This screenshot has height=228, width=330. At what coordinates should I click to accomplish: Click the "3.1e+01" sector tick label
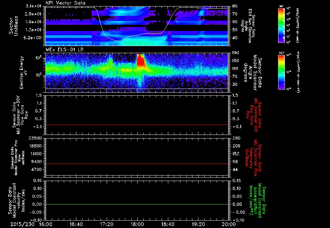click(x=33, y=6)
